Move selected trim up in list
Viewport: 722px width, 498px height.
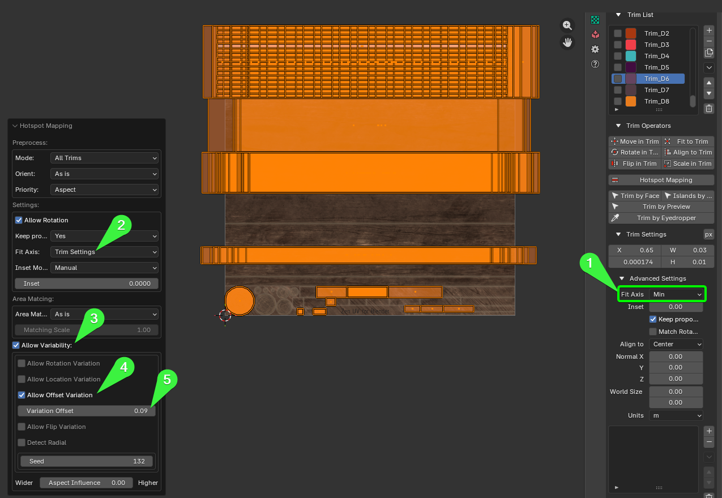pos(709,83)
